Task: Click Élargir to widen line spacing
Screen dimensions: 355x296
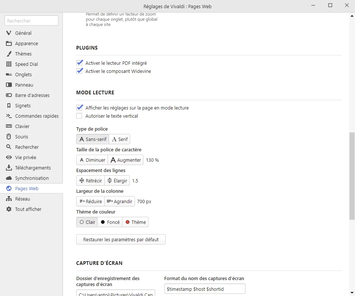Action: (117, 181)
